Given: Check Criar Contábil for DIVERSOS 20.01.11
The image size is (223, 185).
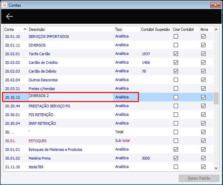Looking at the screenshot, I should click(x=176, y=45).
